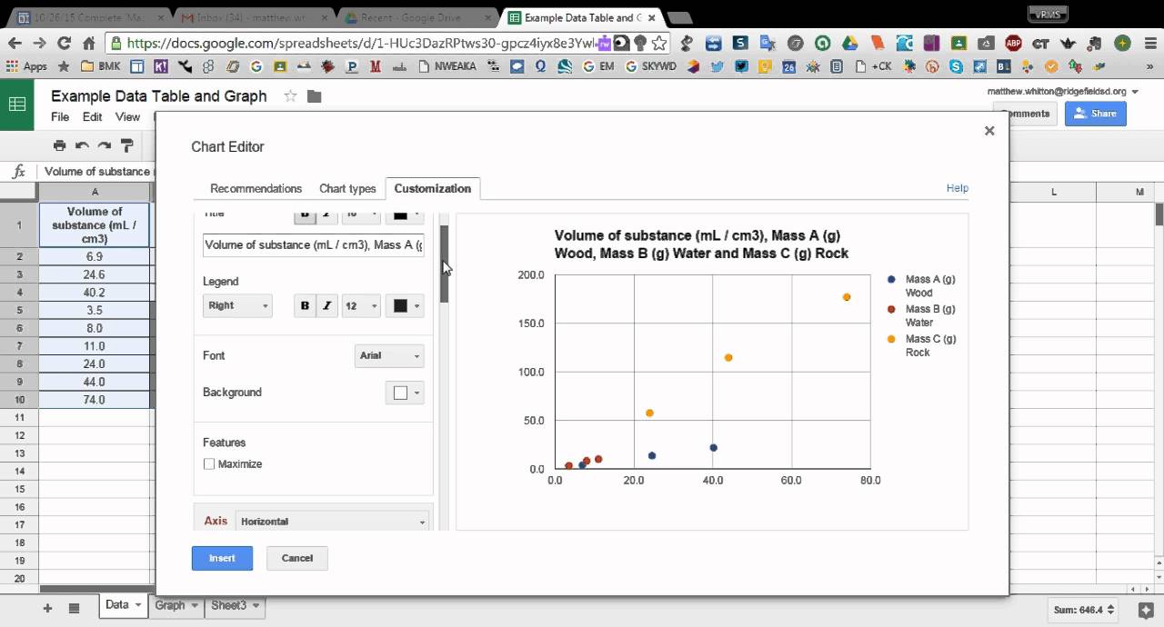This screenshot has height=627, width=1164.
Task: Switch to the Recent - Google Drive browser tab
Action: tap(417, 17)
